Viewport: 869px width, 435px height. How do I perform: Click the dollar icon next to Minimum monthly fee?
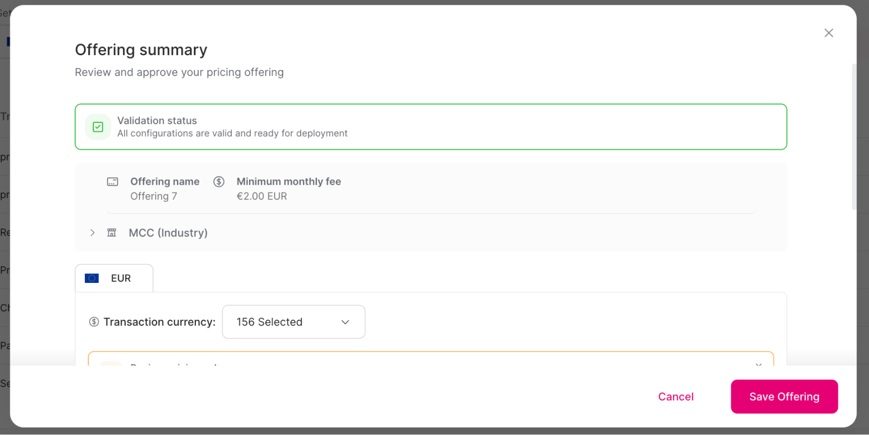(219, 182)
